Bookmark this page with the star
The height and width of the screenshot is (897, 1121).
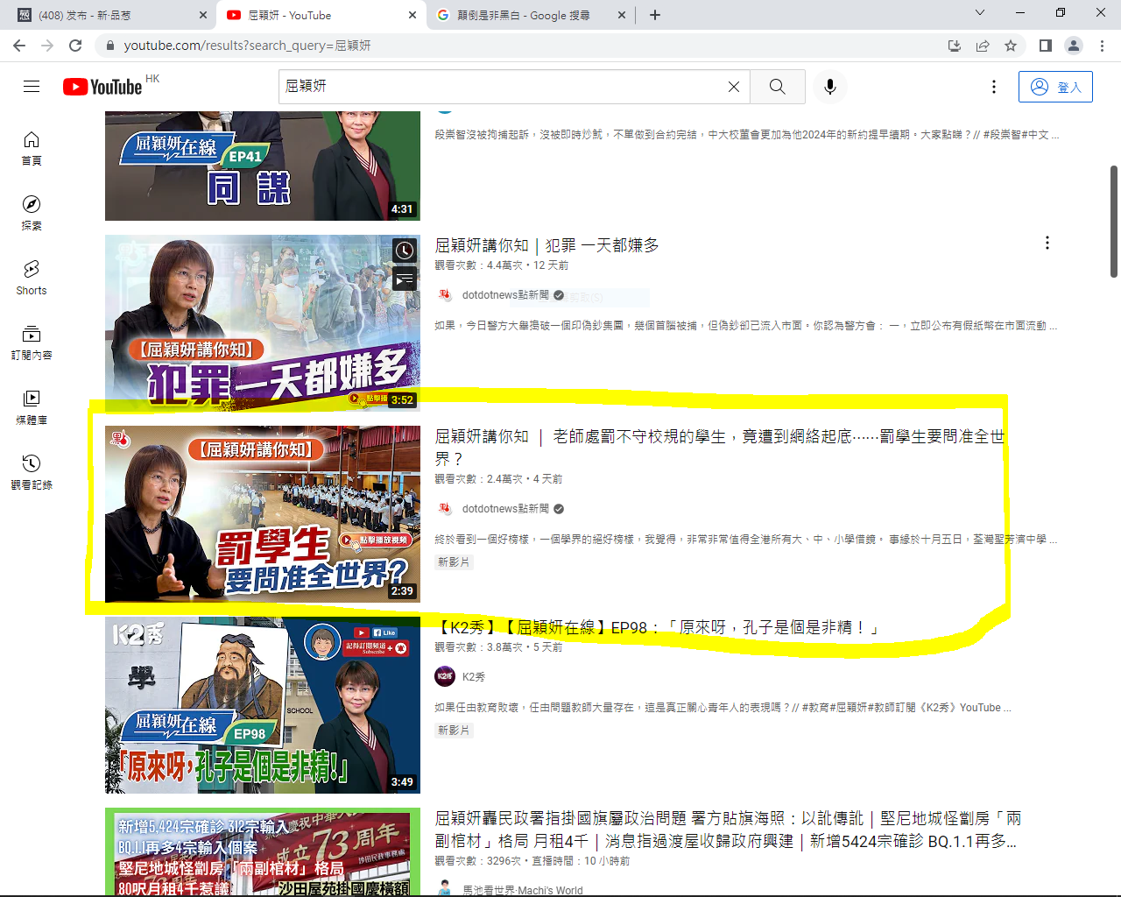1011,46
